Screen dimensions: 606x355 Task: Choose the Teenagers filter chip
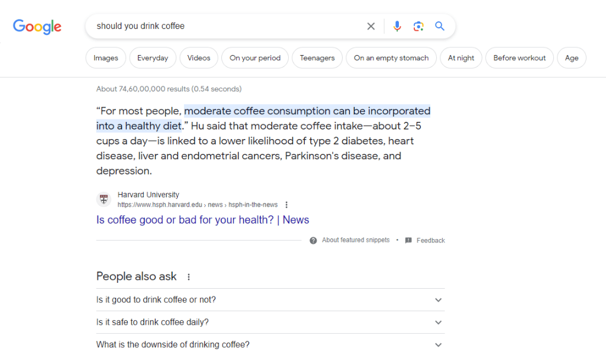[317, 58]
